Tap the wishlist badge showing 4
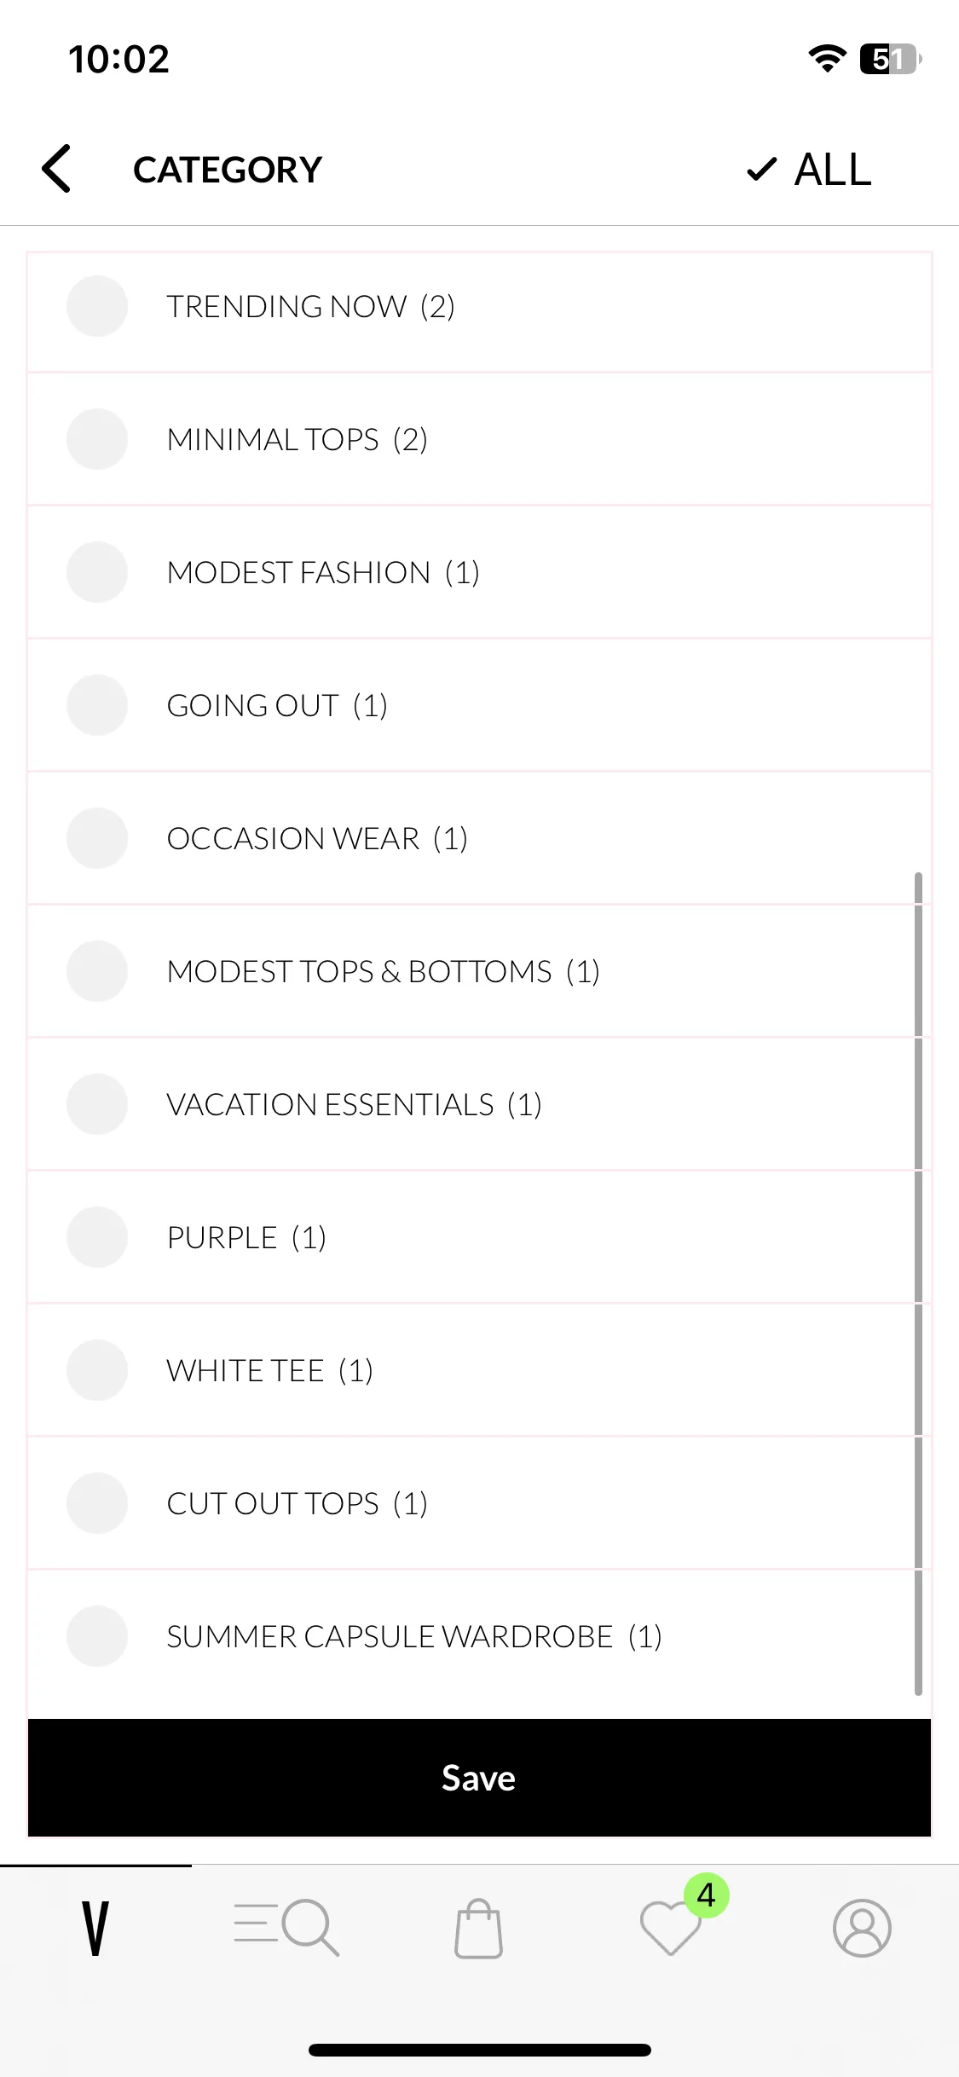The width and height of the screenshot is (959, 2077). (x=706, y=1895)
